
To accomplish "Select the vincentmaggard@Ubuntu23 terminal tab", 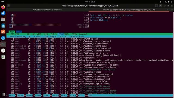I will pos(129,10).
